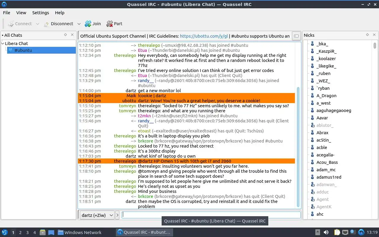The width and height of the screenshot is (379, 237).
Task: Open the Help menu
Action: [x=60, y=13]
